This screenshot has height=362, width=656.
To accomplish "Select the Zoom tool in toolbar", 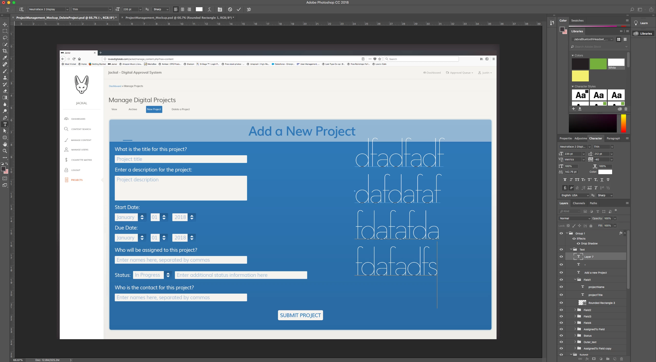I will (x=5, y=151).
